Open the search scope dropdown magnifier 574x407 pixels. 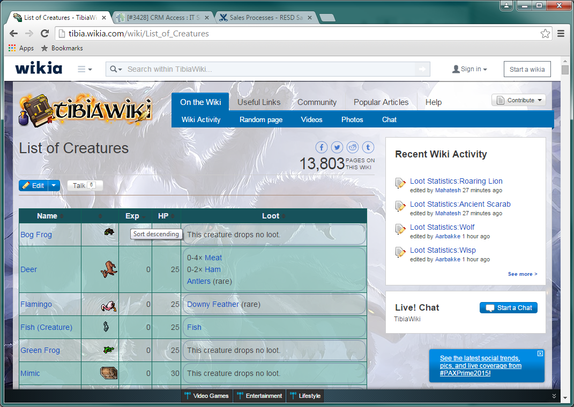[x=116, y=69]
